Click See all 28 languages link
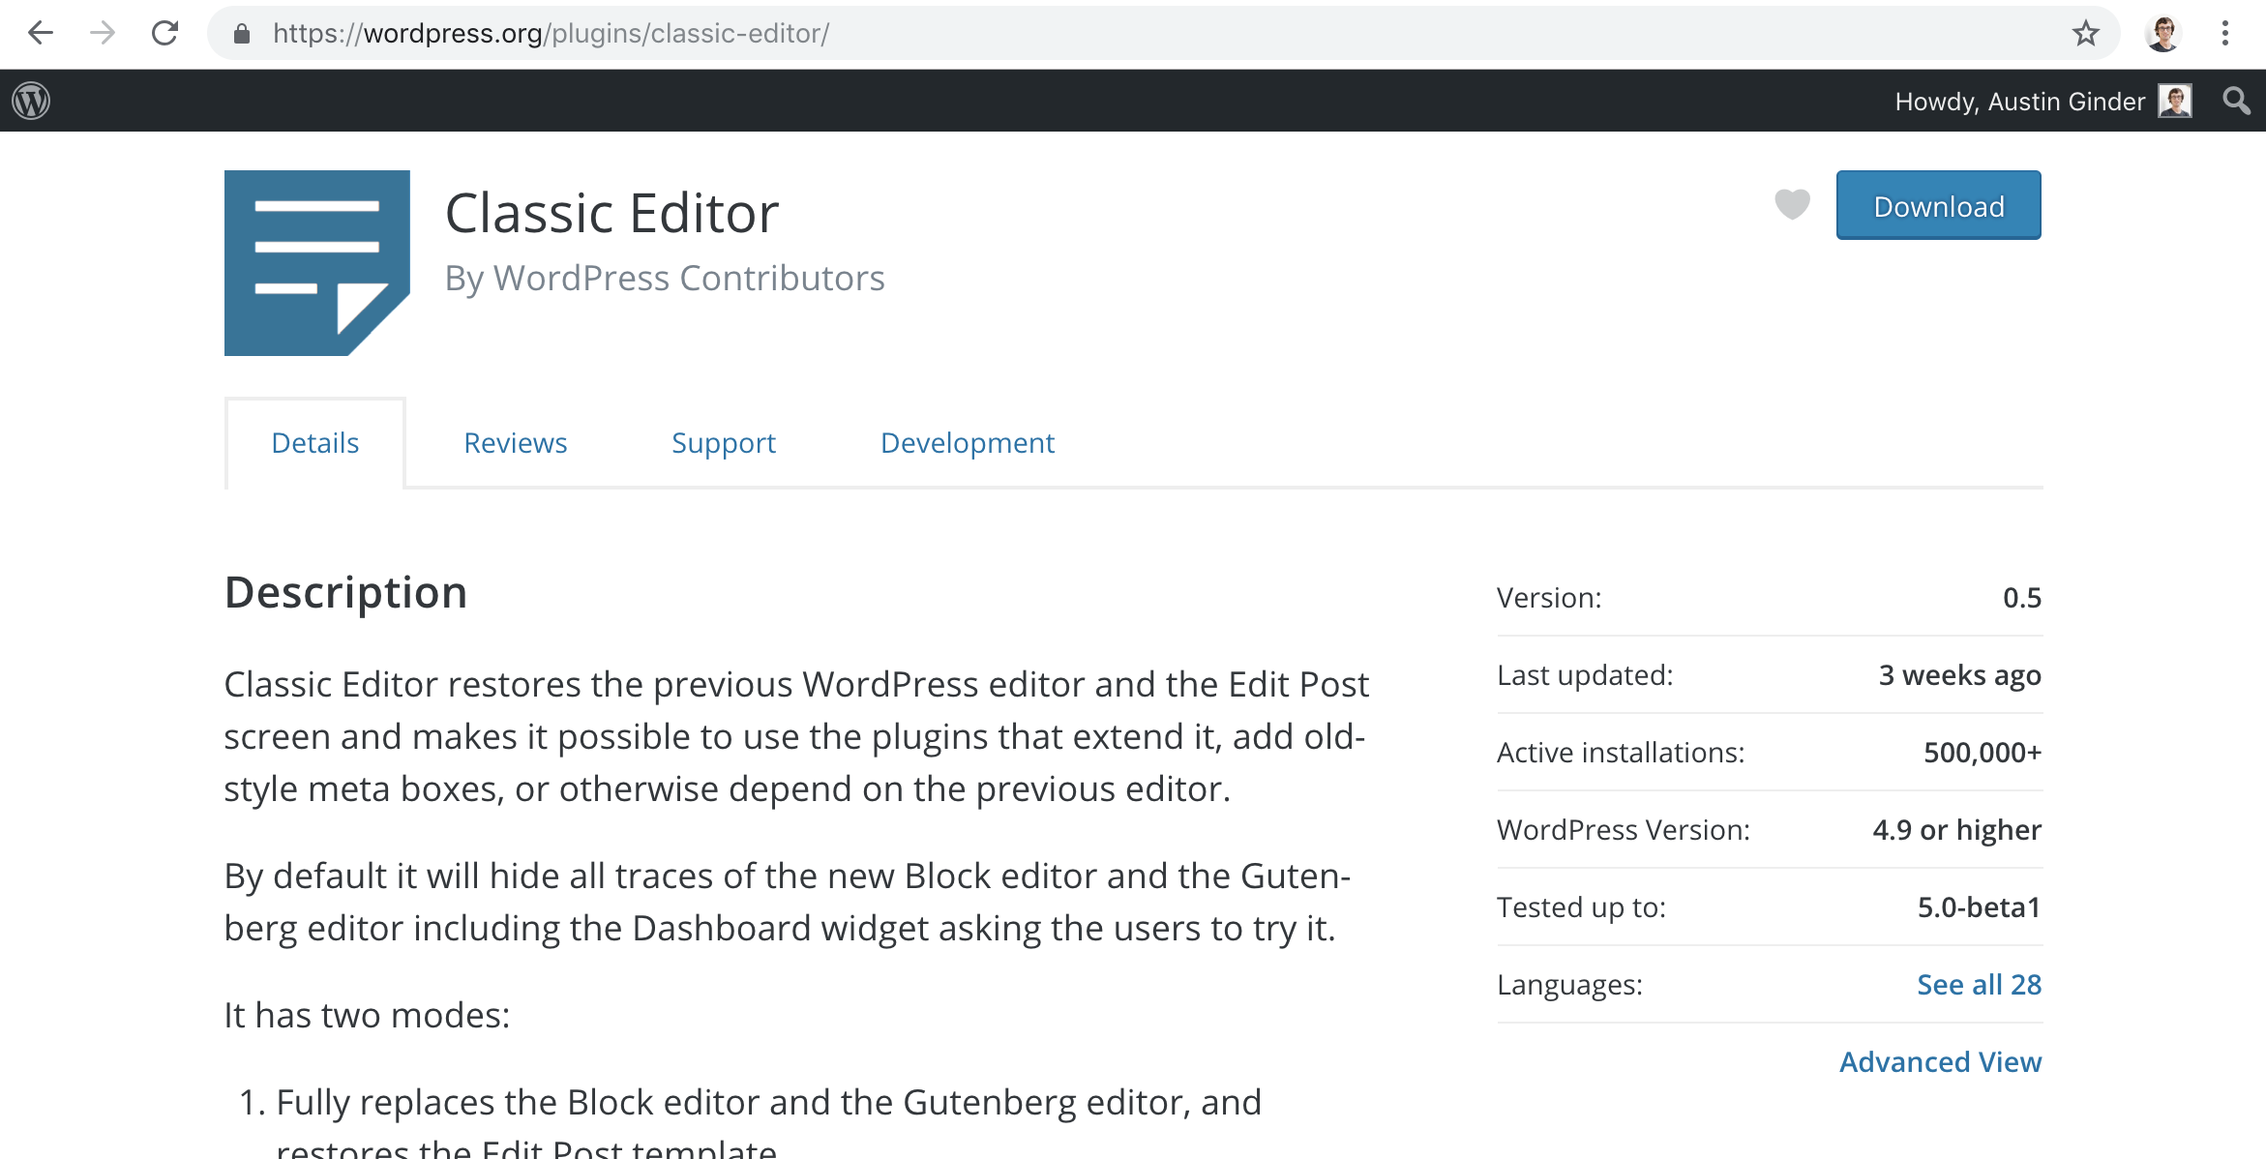Screen dimensions: 2266x1159 tap(1980, 985)
